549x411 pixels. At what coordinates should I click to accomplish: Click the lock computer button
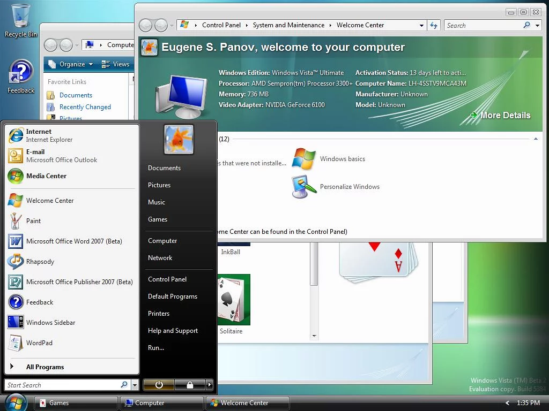coord(190,385)
